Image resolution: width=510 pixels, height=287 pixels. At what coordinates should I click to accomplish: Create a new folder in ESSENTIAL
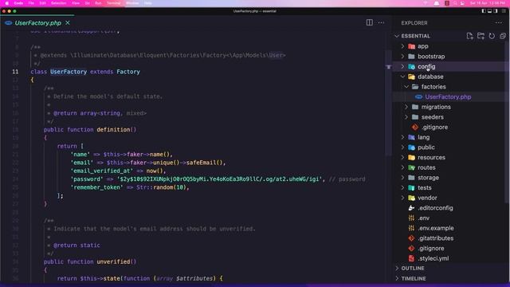(481, 36)
